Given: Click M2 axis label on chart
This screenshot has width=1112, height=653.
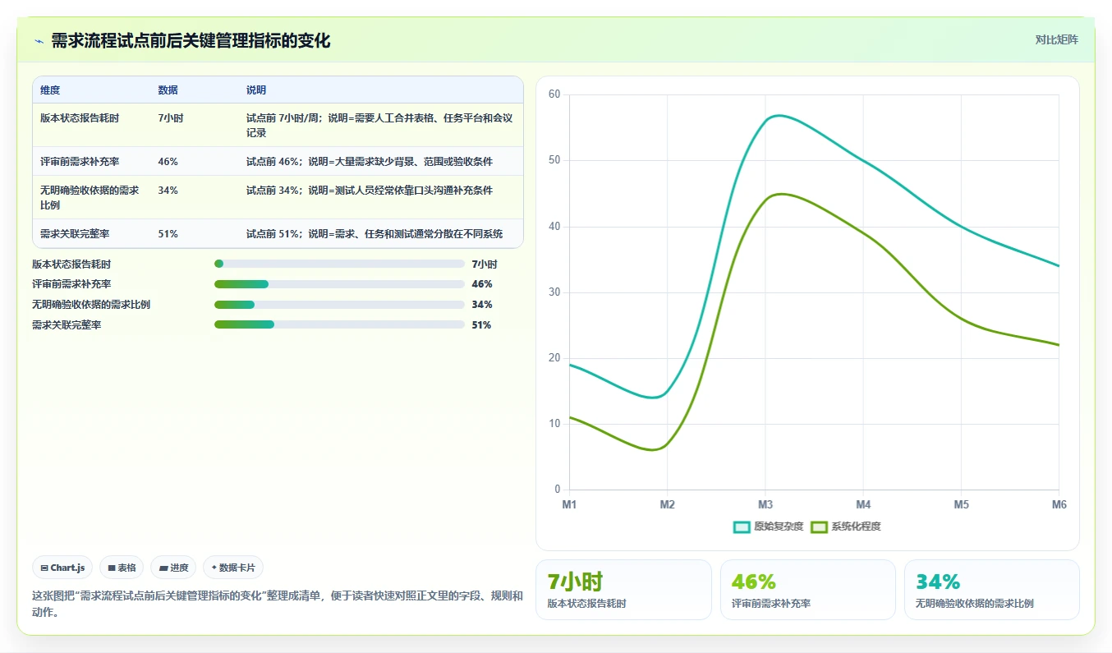Looking at the screenshot, I should pos(667,504).
